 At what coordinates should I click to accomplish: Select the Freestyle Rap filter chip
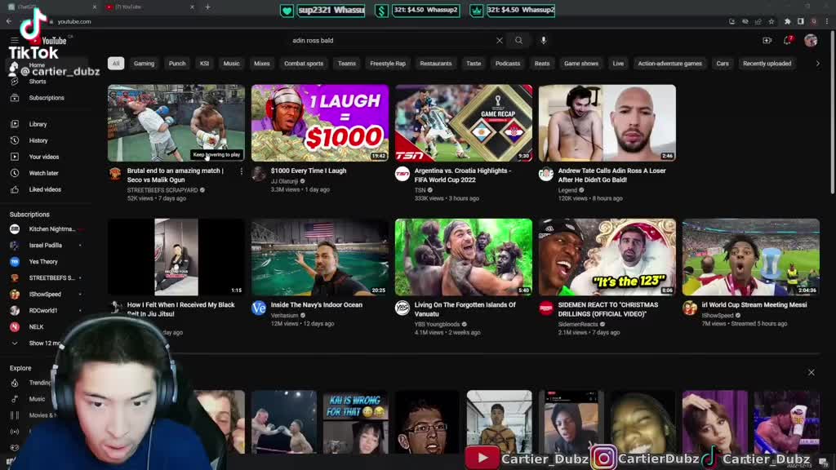[388, 64]
